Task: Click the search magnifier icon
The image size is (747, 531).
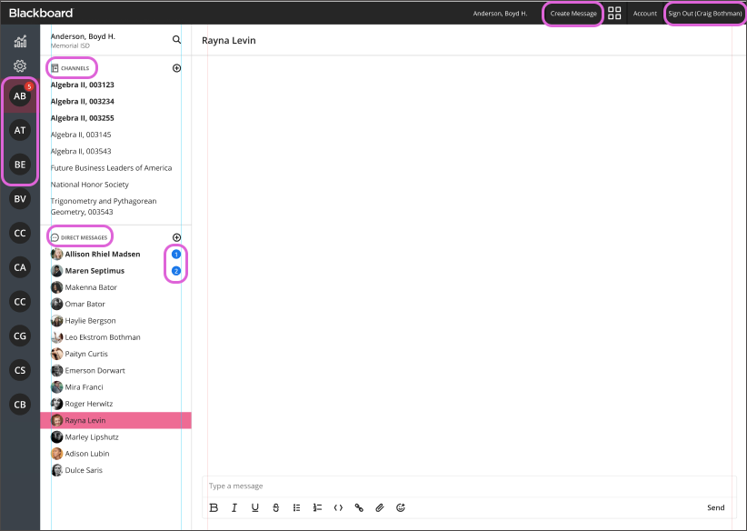Action: coord(176,40)
